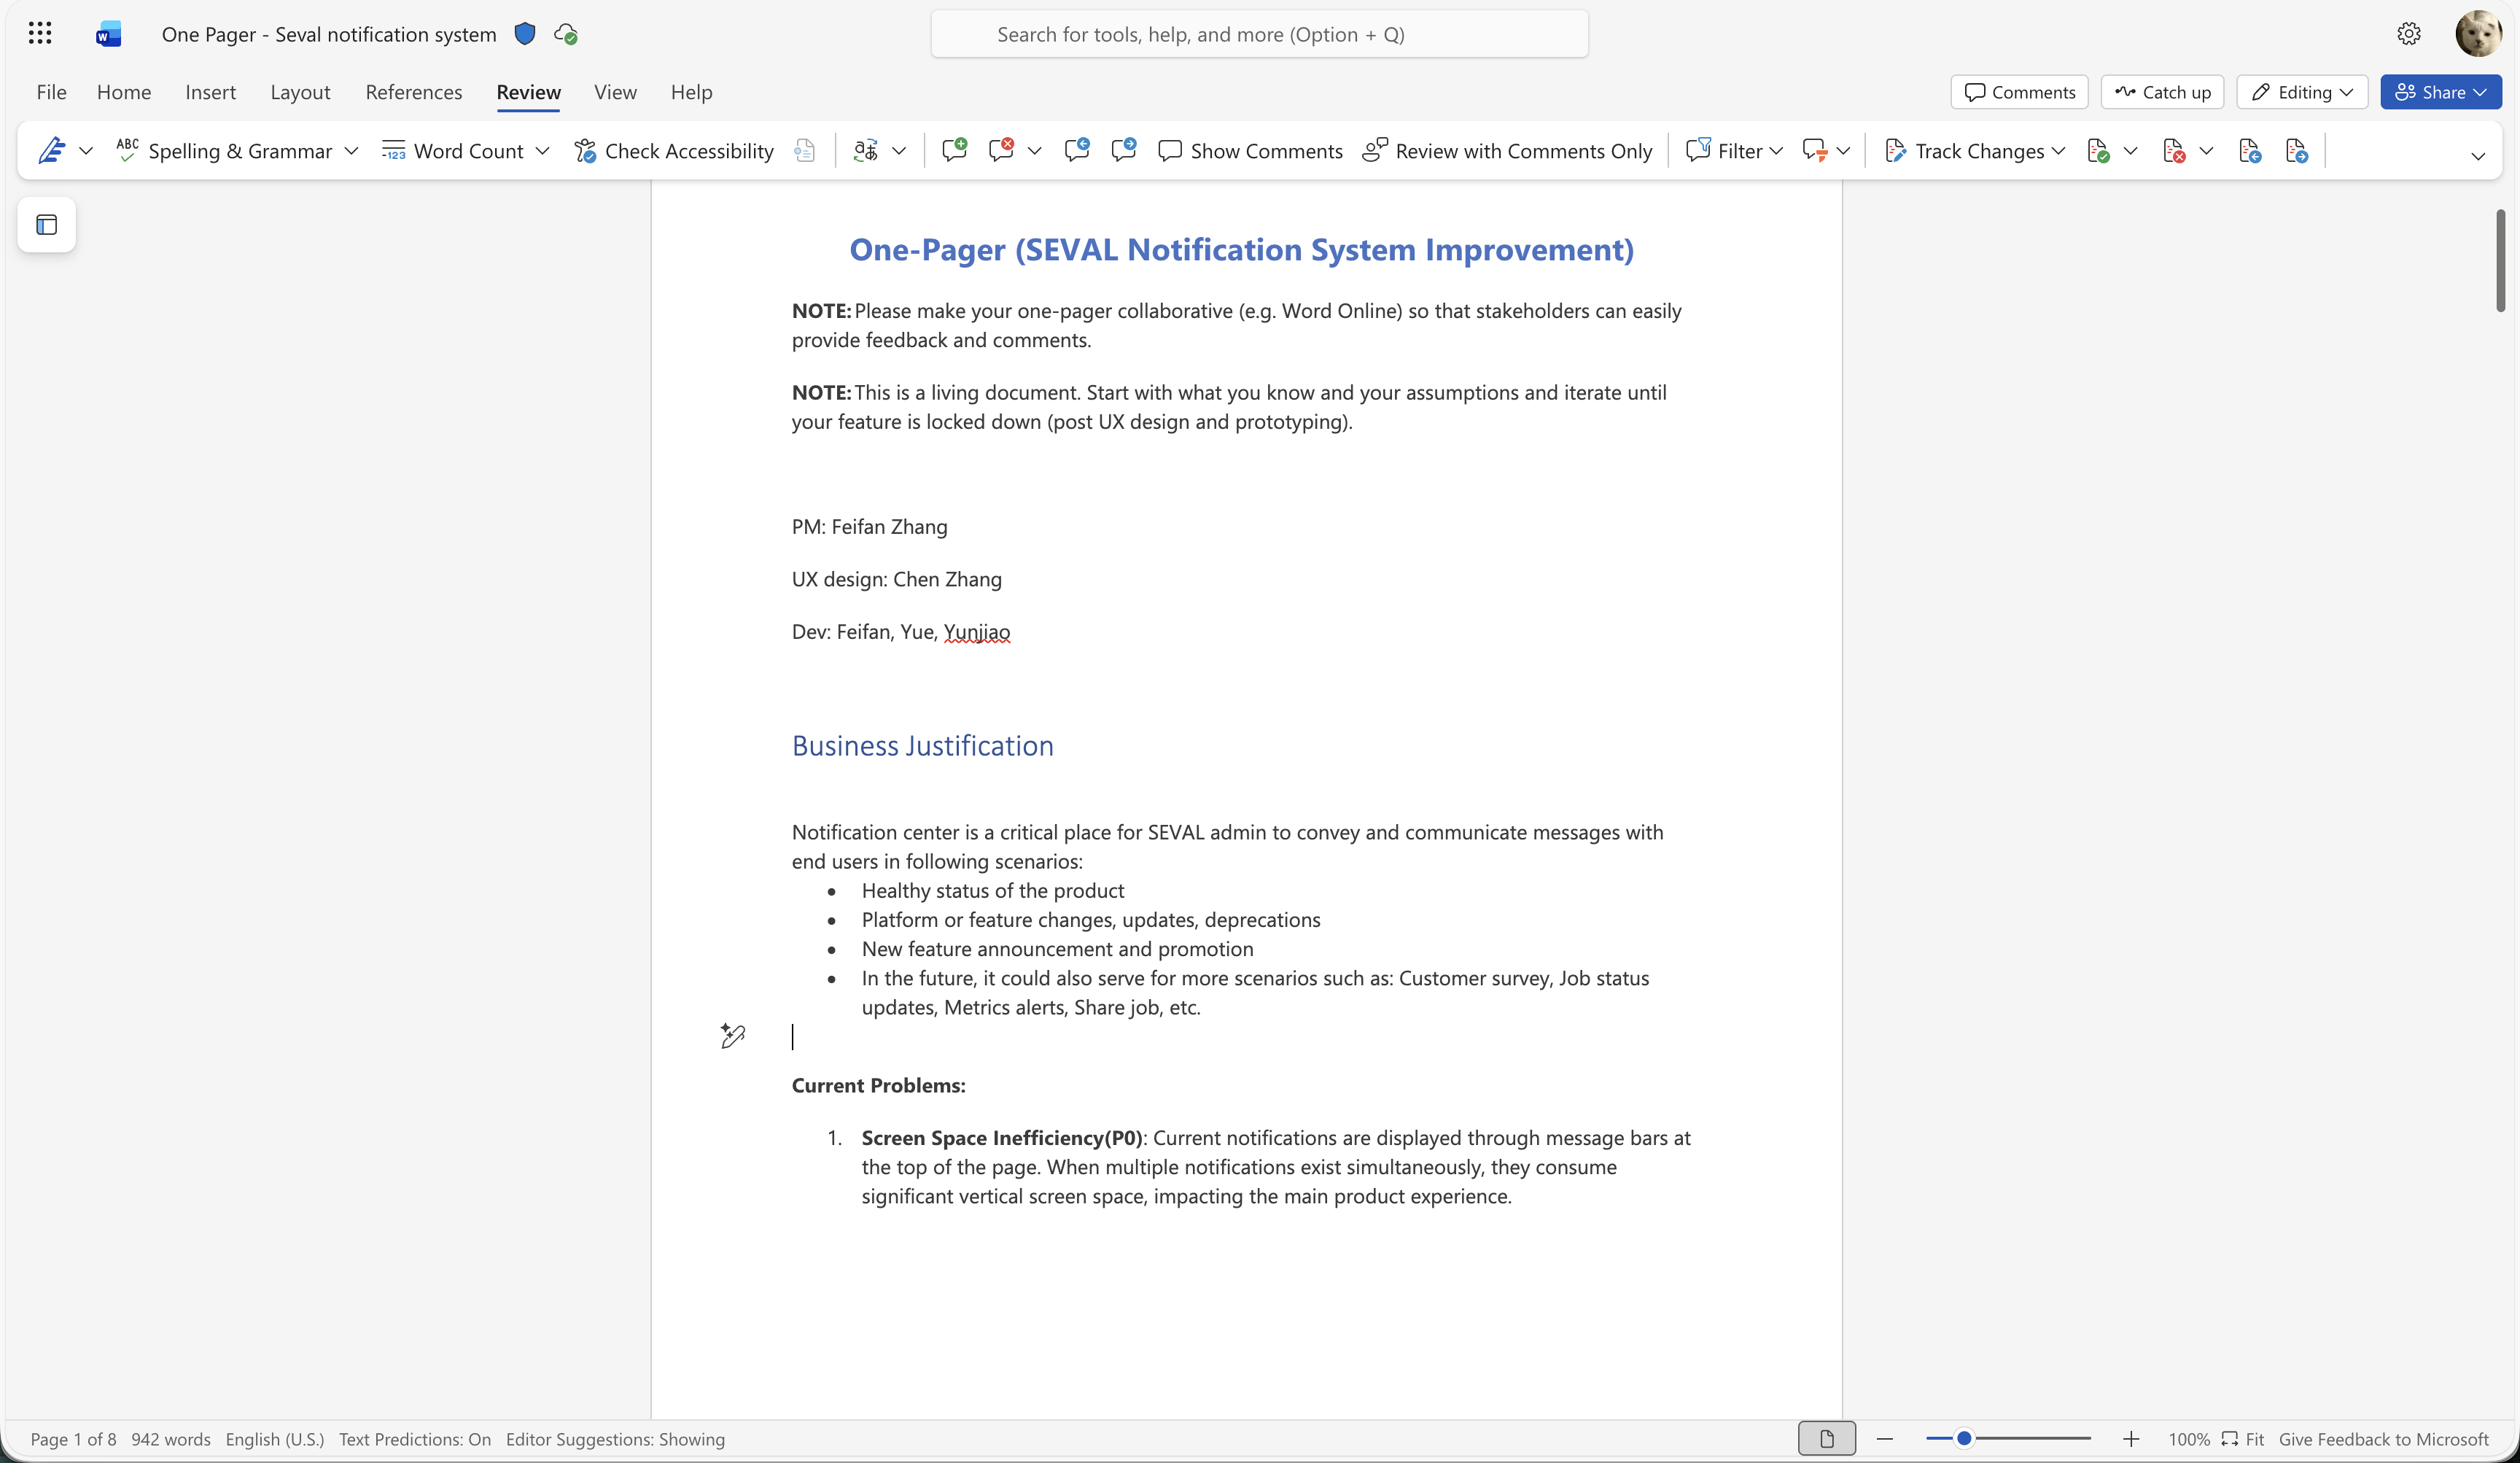Switch to the References tab
Screen dimensions: 2520x1463
click(413, 92)
